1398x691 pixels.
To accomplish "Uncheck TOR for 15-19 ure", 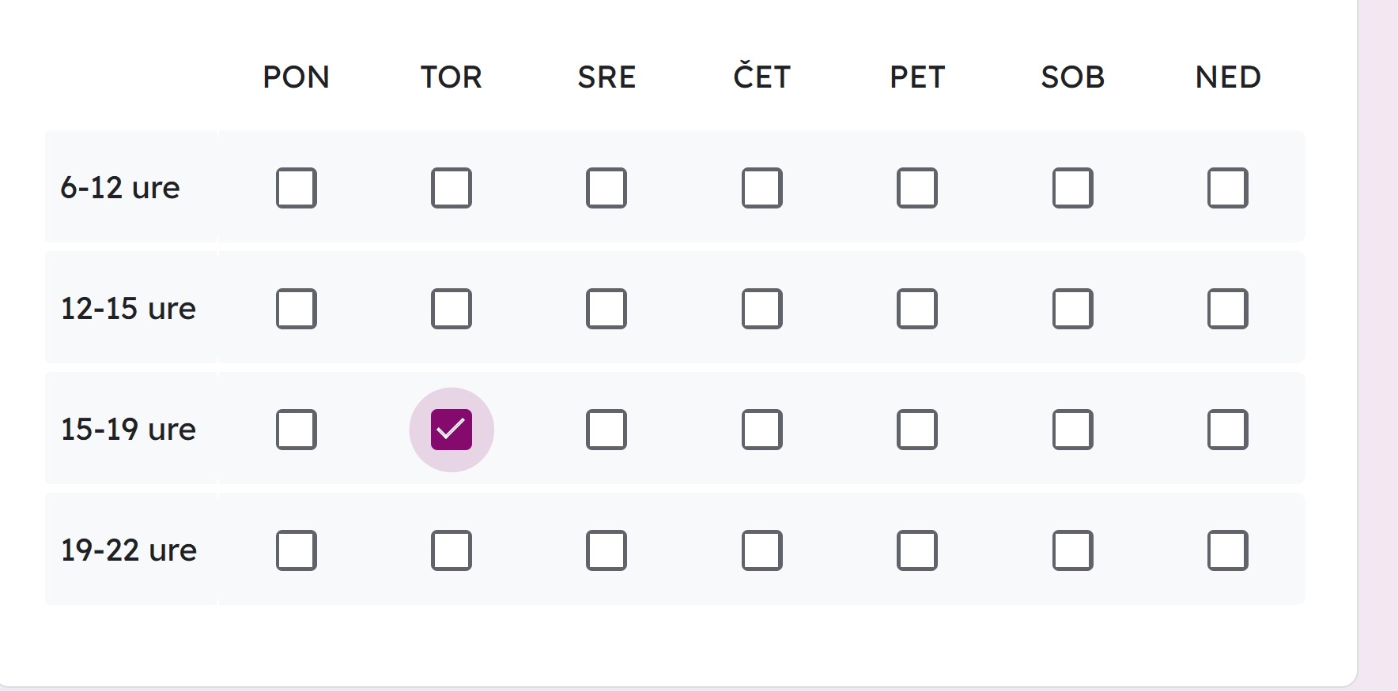I will click(452, 430).
